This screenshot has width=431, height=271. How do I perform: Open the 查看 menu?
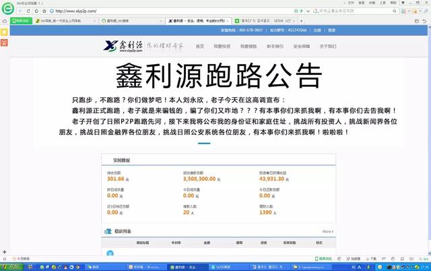[x=362, y=3]
